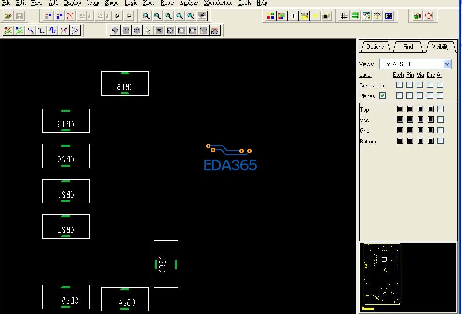Click the Redo arrow icon
Image resolution: width=462 pixels, height=314 pixels.
click(x=100, y=16)
